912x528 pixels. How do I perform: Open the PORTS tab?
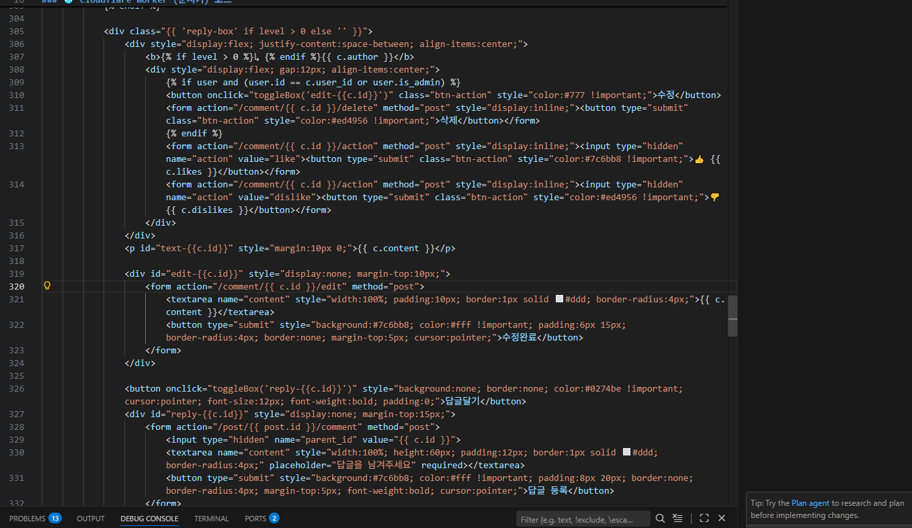tap(261, 519)
